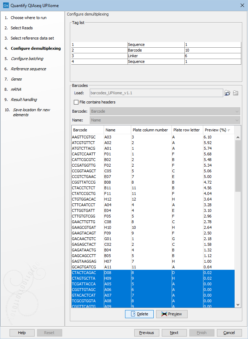
Task: Select barcode row CATTCGCGTC
Action: [x=153, y=160]
